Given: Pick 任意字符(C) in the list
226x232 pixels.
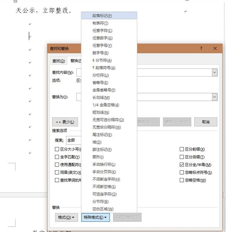Looking at the screenshot, I should point(109,31).
